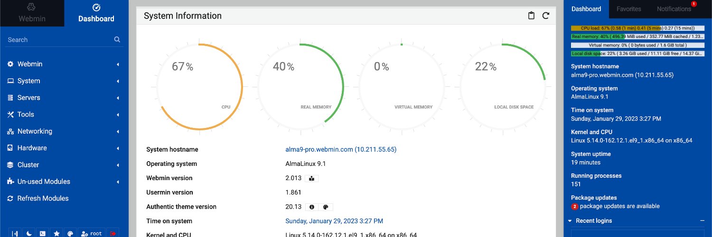712x237 pixels.
Task: Toggle night mode with the moon icon
Action: click(29, 233)
